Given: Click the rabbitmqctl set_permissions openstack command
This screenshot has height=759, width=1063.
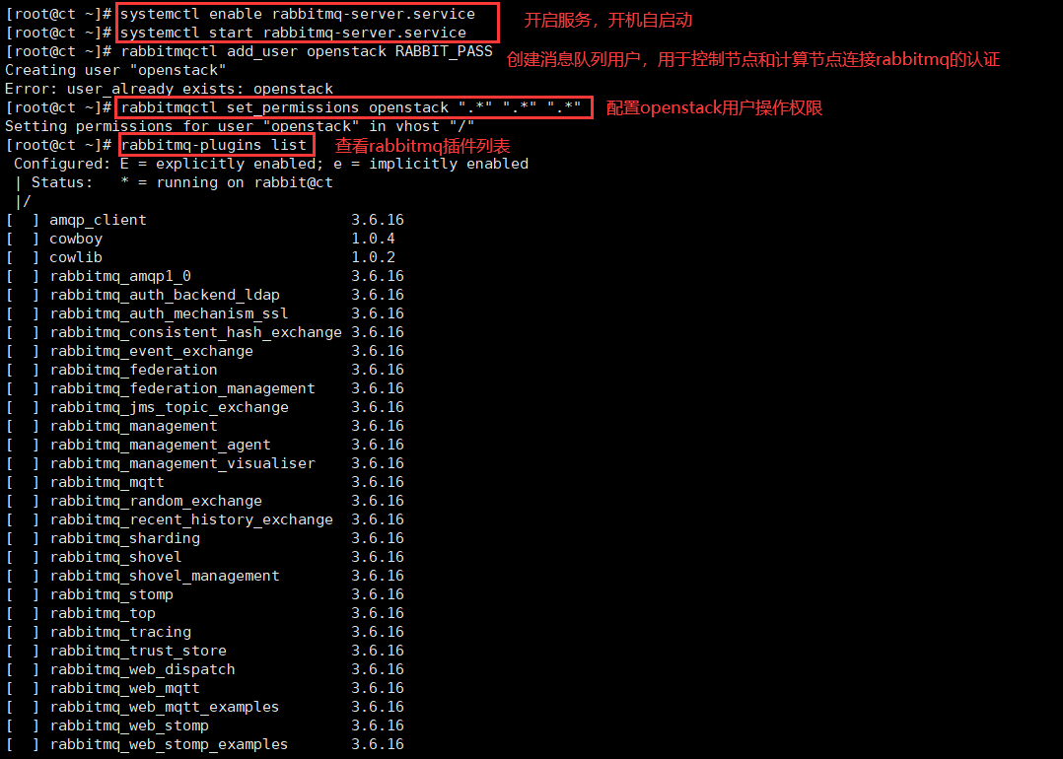Looking at the screenshot, I should 351,107.
